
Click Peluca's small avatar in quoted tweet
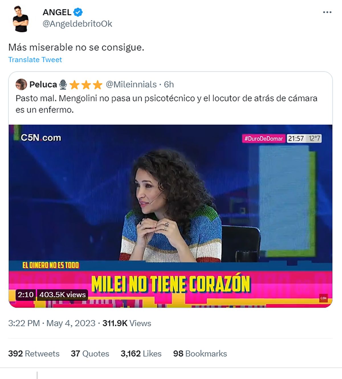[21, 85]
